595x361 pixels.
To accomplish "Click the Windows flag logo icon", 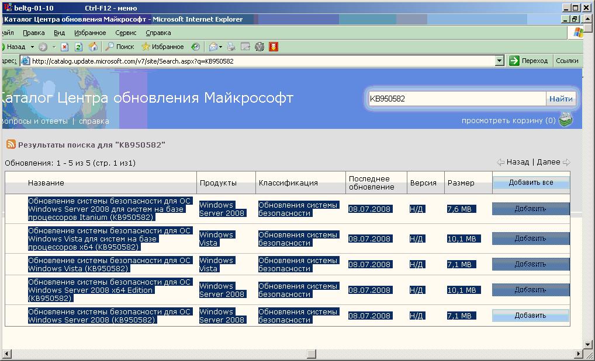I will tap(577, 33).
